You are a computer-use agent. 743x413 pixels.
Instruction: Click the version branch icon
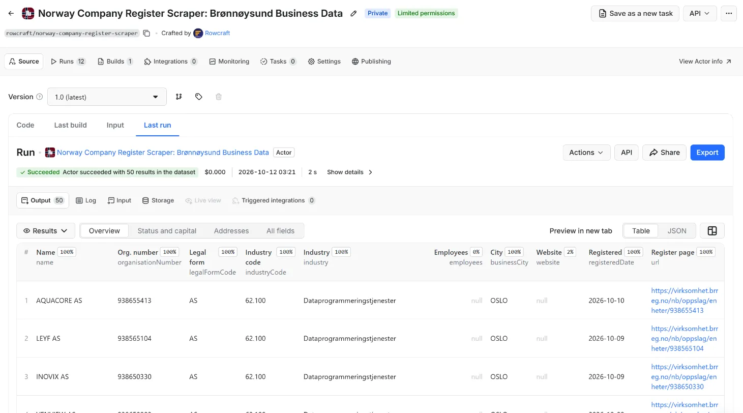[x=179, y=97]
